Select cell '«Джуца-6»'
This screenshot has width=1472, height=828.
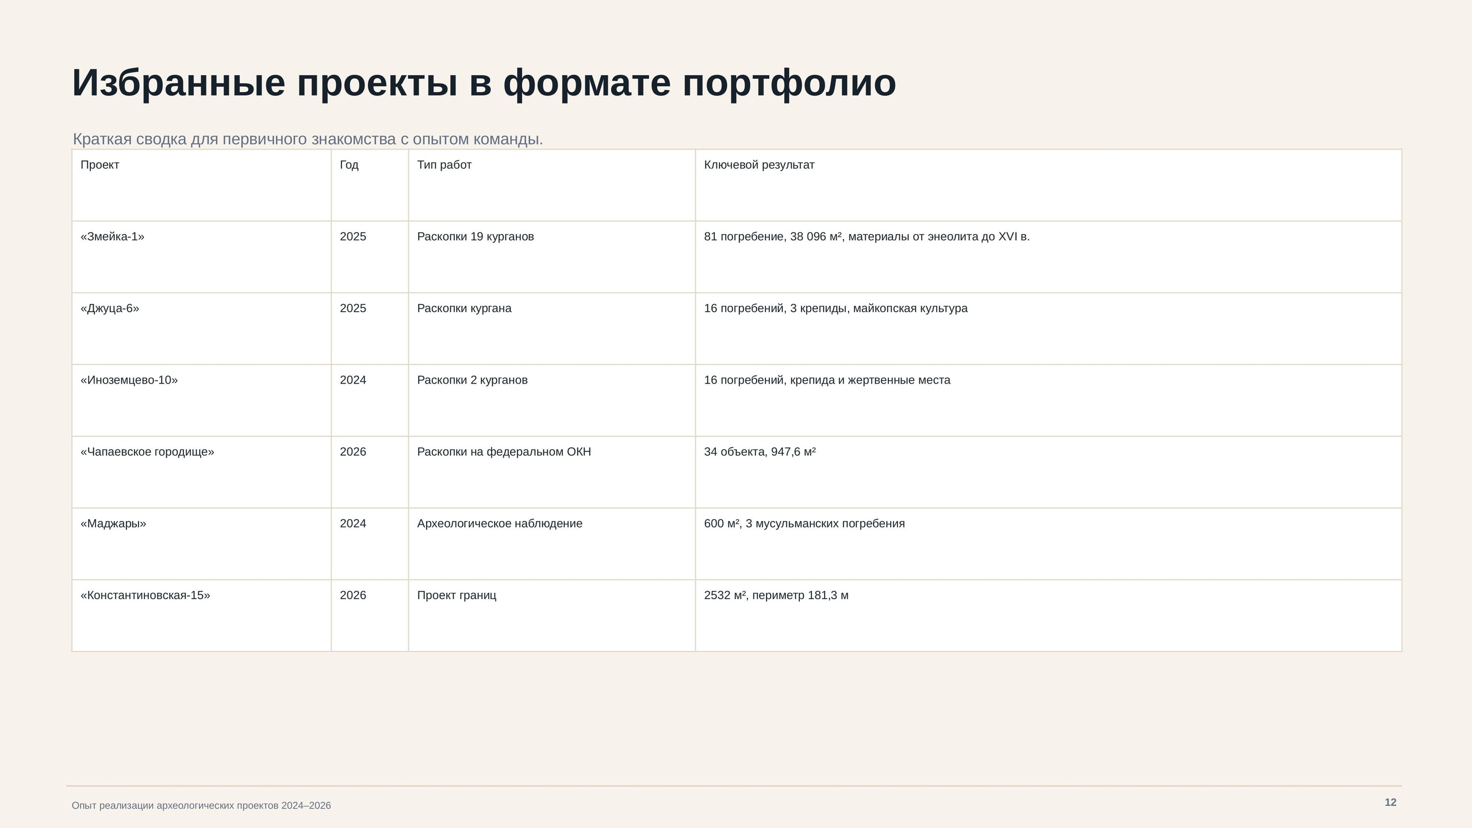pyautogui.click(x=110, y=308)
